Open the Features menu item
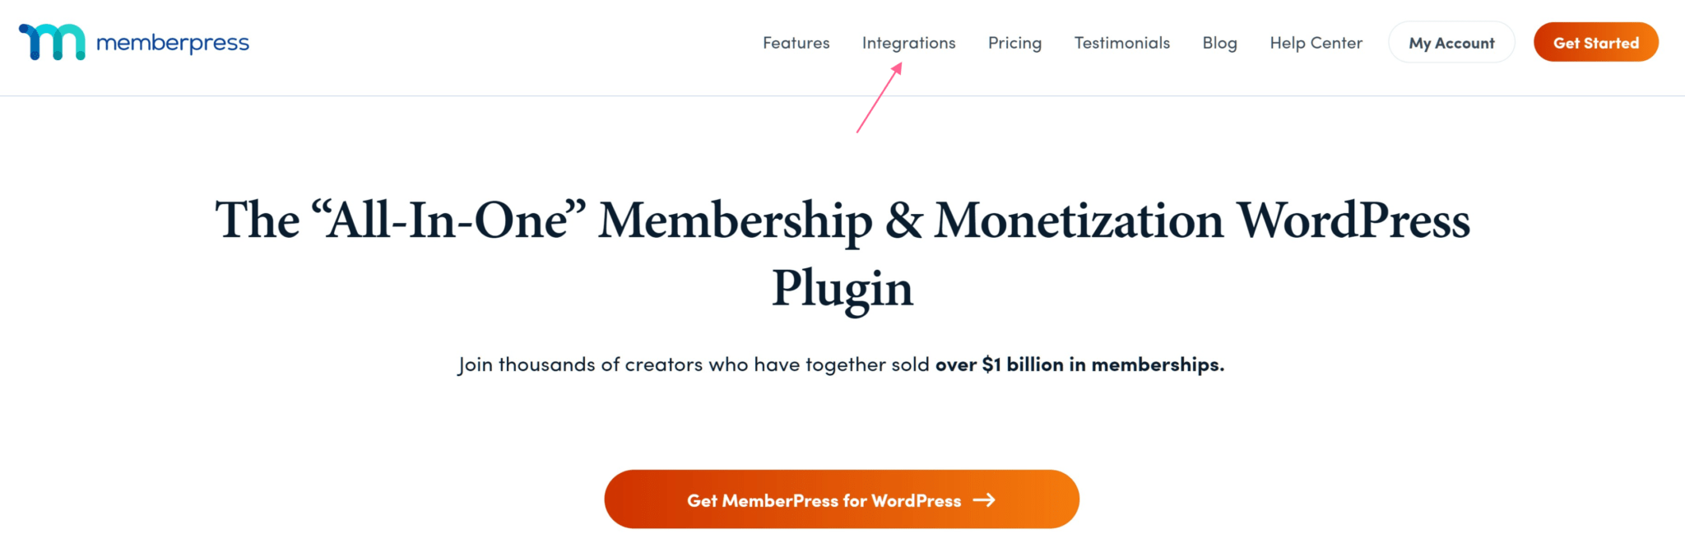The image size is (1685, 534). [796, 43]
